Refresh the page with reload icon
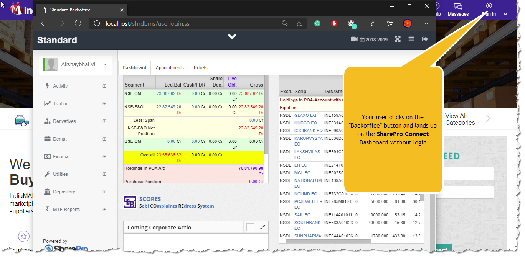 pos(78,24)
